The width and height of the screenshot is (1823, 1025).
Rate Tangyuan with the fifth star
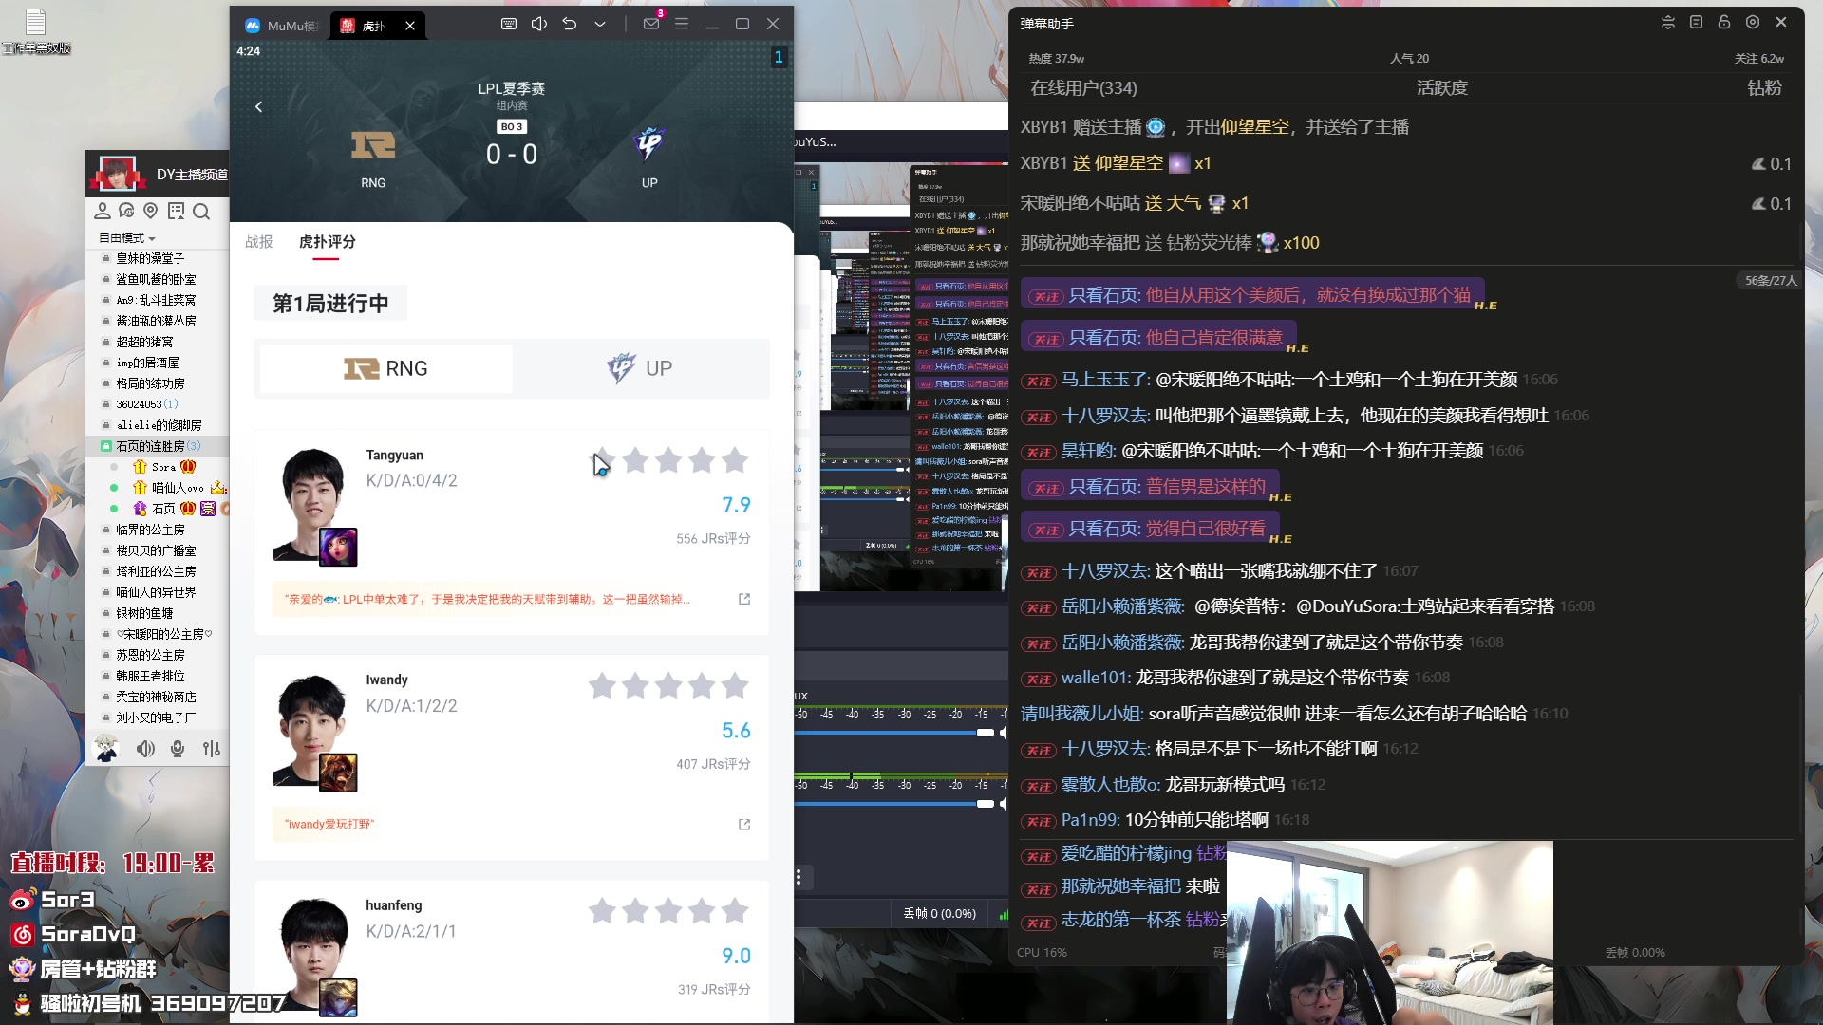735,461
